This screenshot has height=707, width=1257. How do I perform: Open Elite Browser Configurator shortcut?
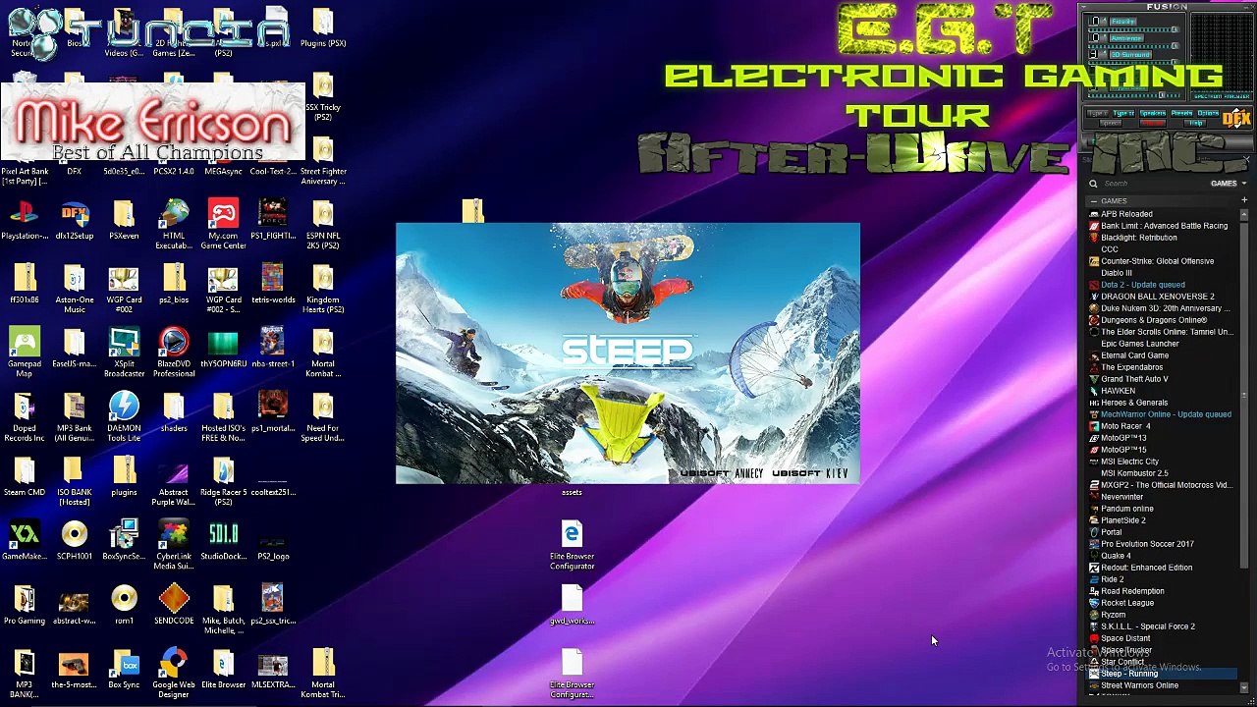[x=572, y=543]
